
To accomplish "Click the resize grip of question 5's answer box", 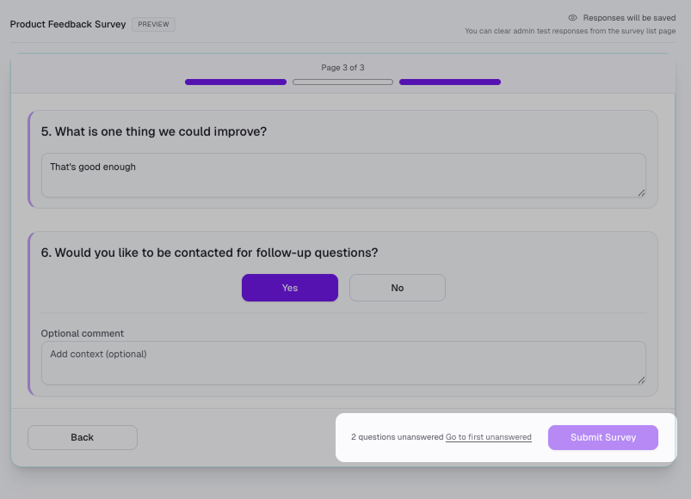I will point(641,191).
